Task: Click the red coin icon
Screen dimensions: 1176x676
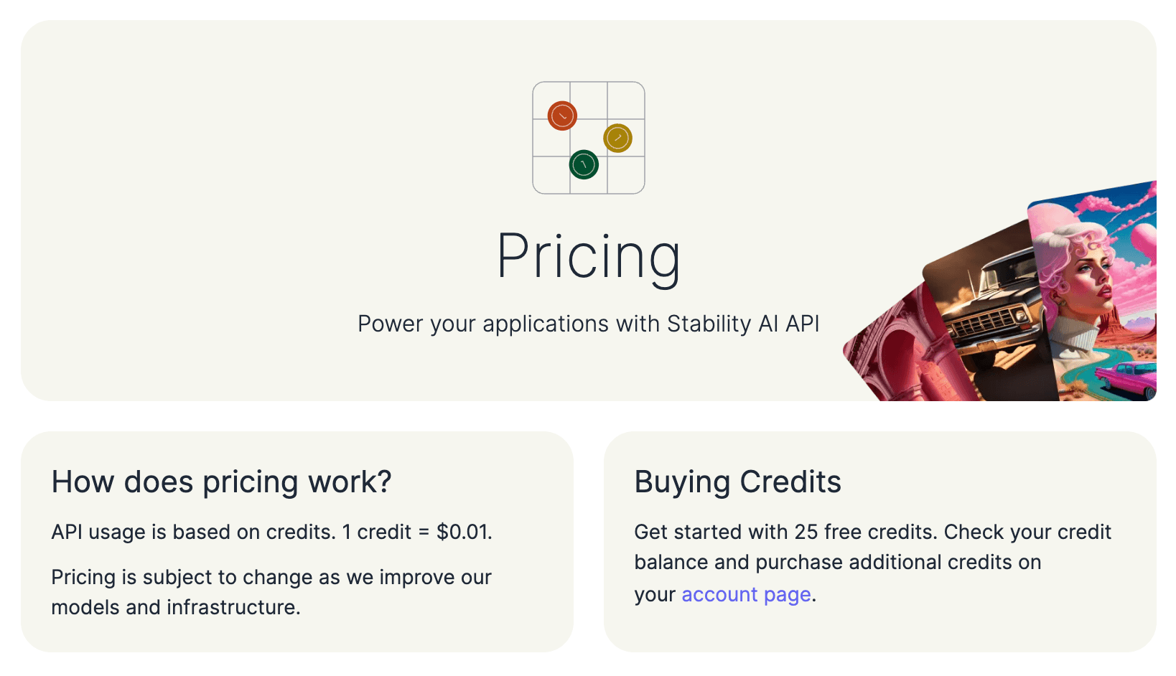Action: click(x=562, y=116)
